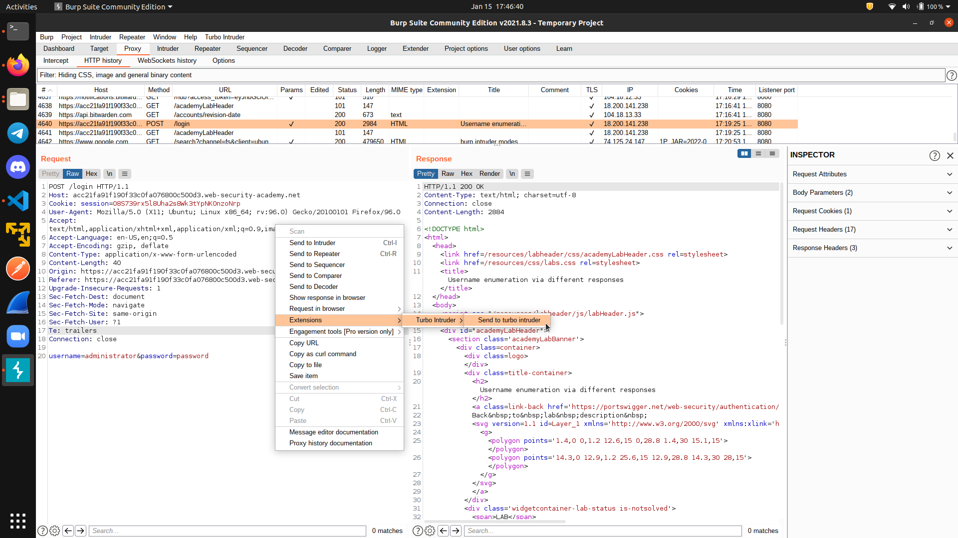Go to previous match in Request search
This screenshot has width=958, height=538.
point(68,531)
